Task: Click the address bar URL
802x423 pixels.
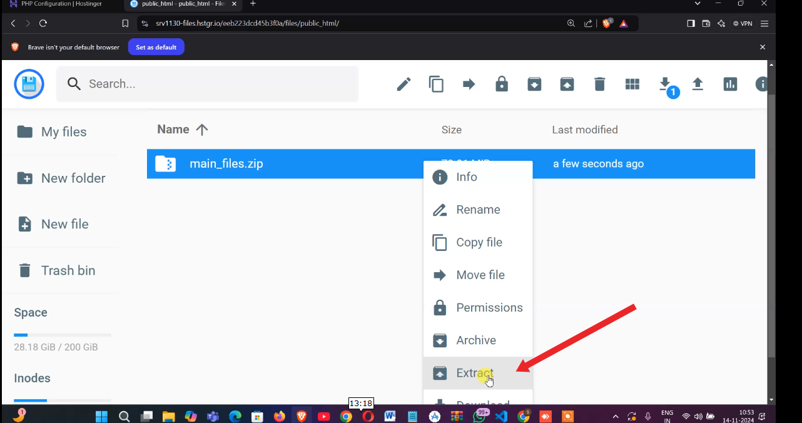Action: click(247, 23)
